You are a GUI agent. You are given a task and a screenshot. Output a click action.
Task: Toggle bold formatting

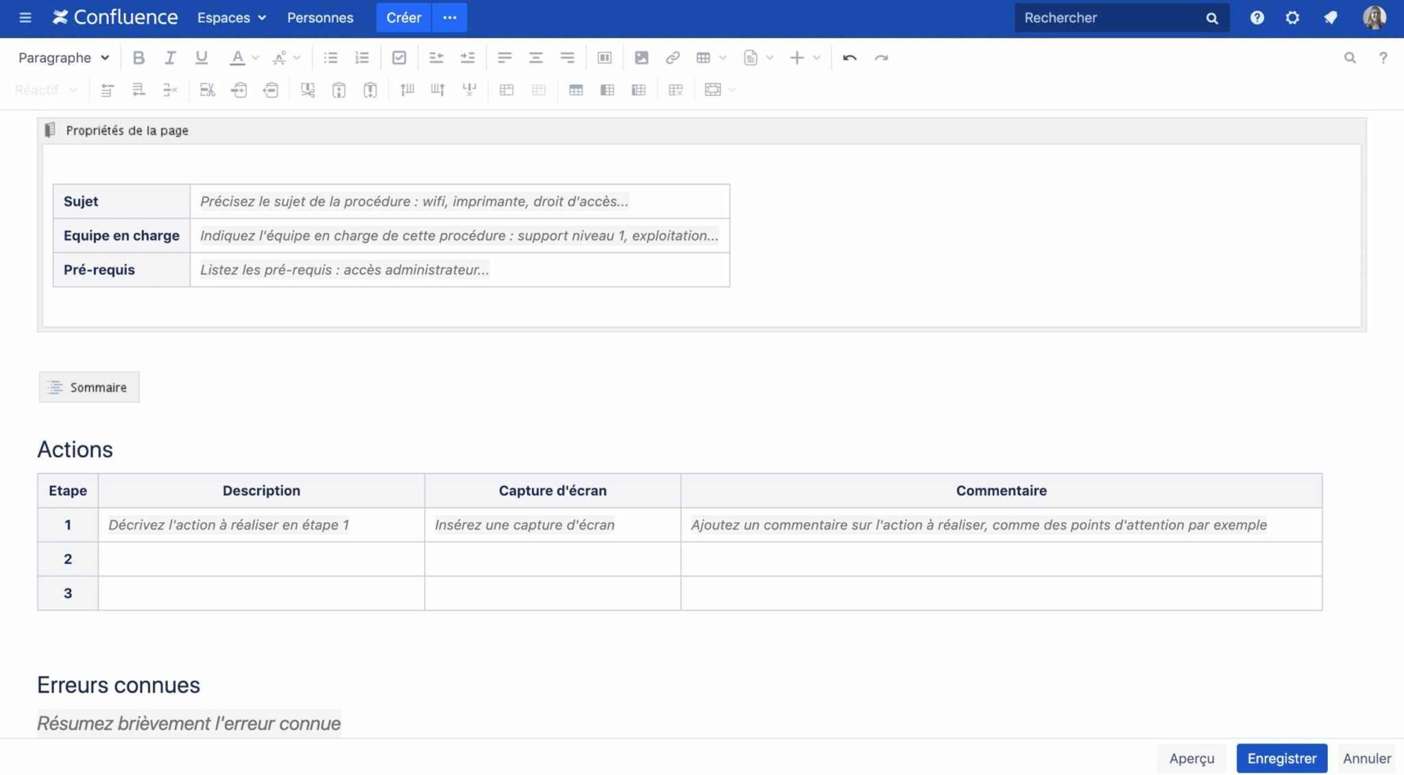[138, 58]
